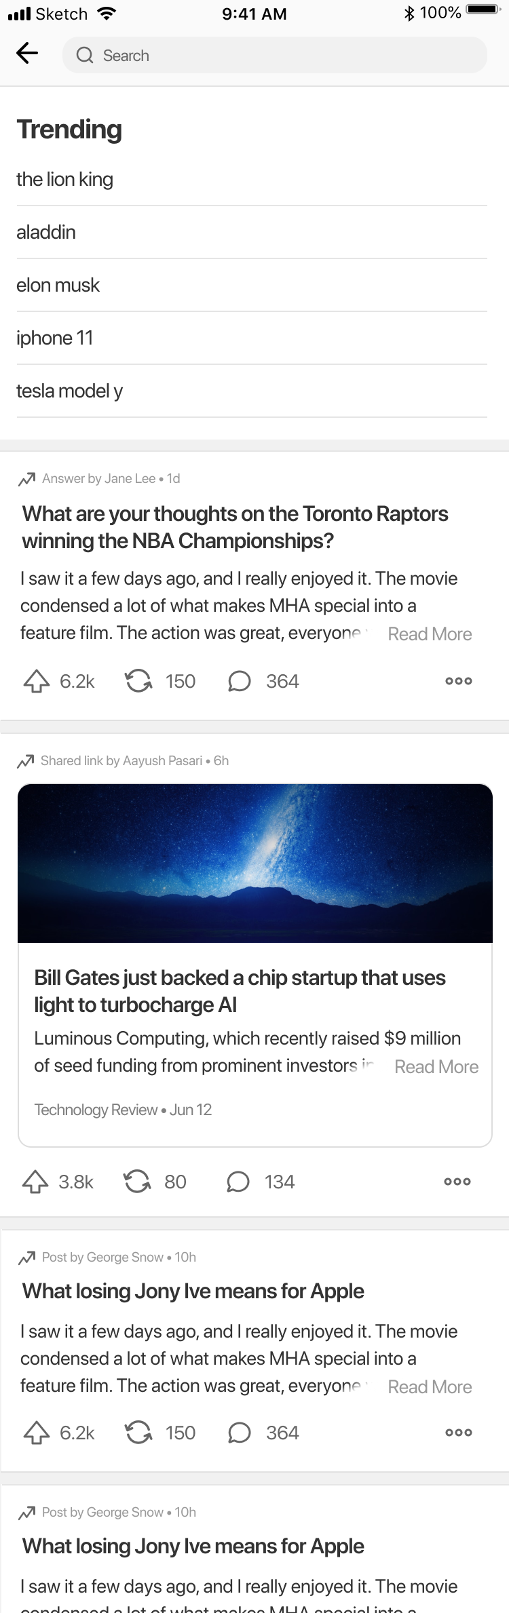Open comments on the Toronto Raptors answer

pyautogui.click(x=239, y=681)
